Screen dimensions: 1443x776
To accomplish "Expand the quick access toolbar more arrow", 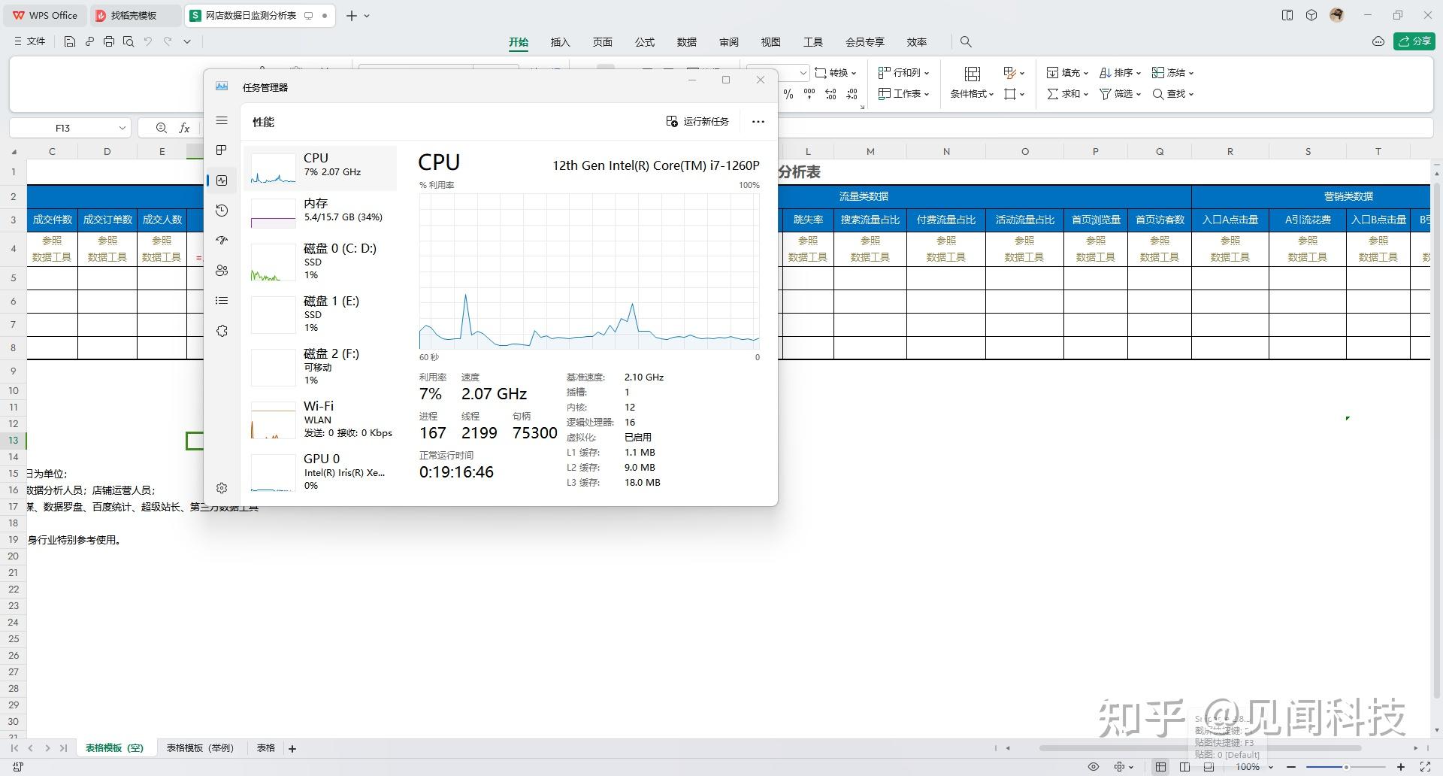I will 187,41.
